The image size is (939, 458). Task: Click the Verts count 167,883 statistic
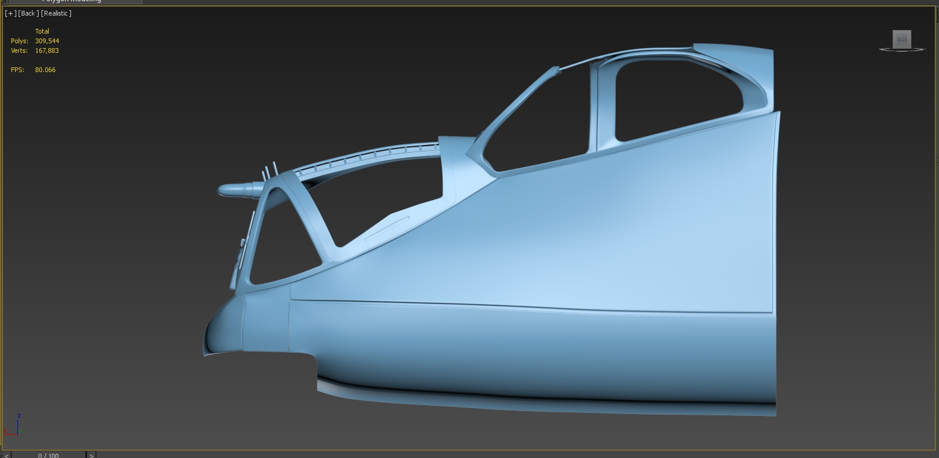47,50
